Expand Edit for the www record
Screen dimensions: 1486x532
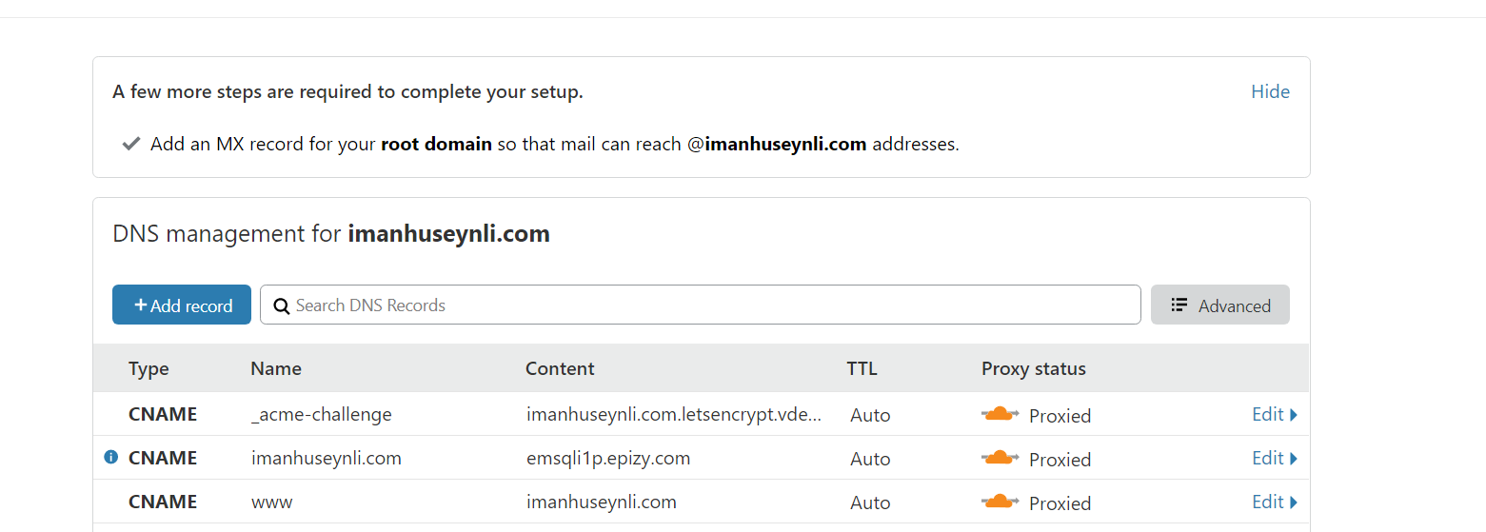coord(1274,502)
